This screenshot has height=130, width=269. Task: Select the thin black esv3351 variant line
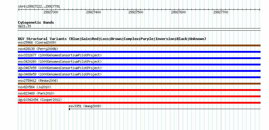tap(165, 109)
